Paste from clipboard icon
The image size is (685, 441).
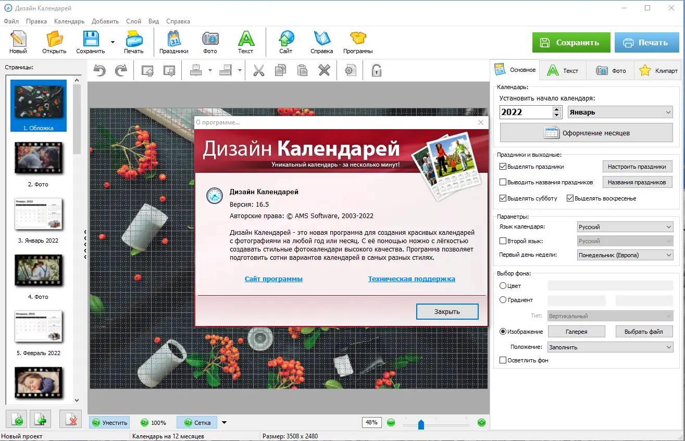[x=303, y=70]
